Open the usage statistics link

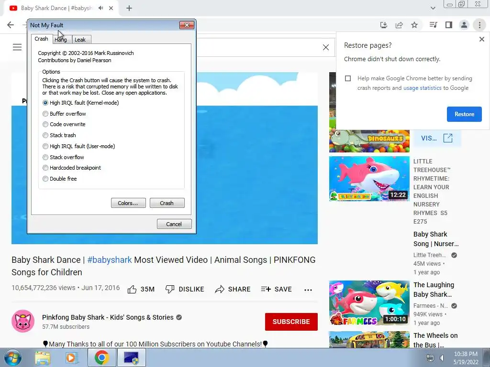(x=422, y=88)
